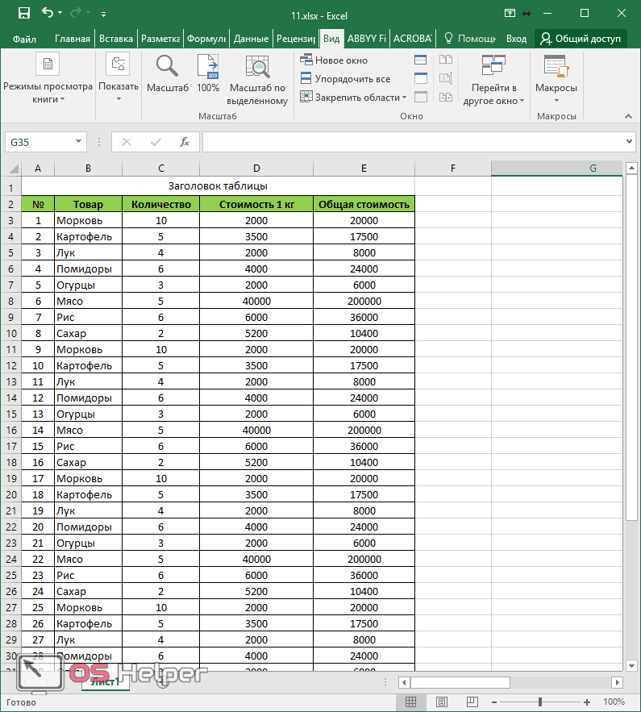Open Режимы просмотра книги dropdown
The height and width of the screenshot is (712, 641).
click(48, 78)
